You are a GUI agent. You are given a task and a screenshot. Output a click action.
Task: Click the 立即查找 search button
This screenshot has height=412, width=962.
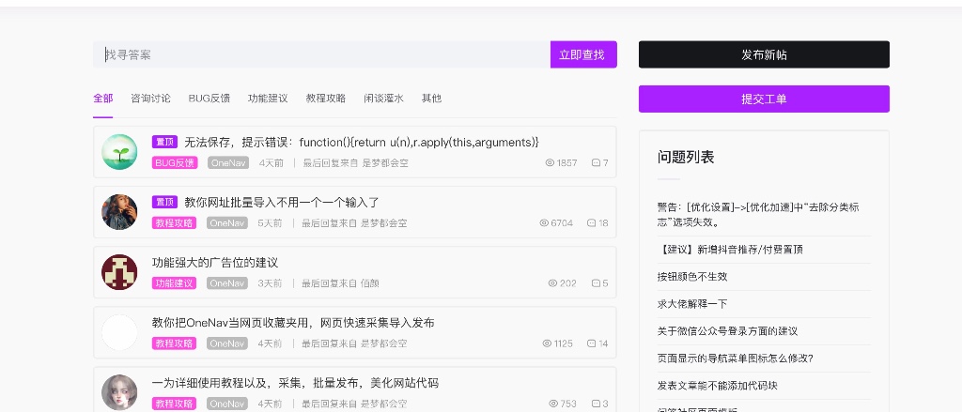(583, 54)
